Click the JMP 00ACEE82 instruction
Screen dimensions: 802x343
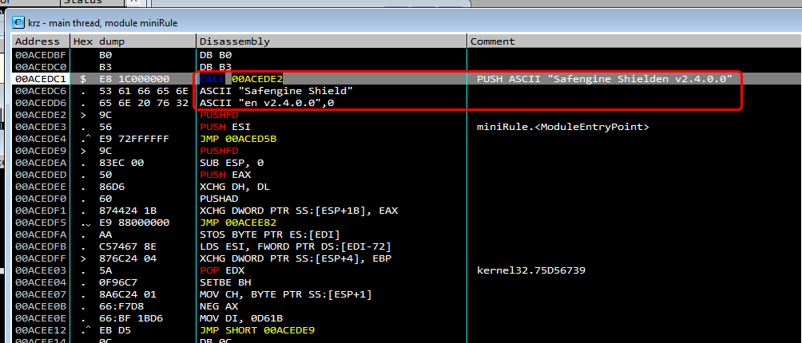pos(238,223)
